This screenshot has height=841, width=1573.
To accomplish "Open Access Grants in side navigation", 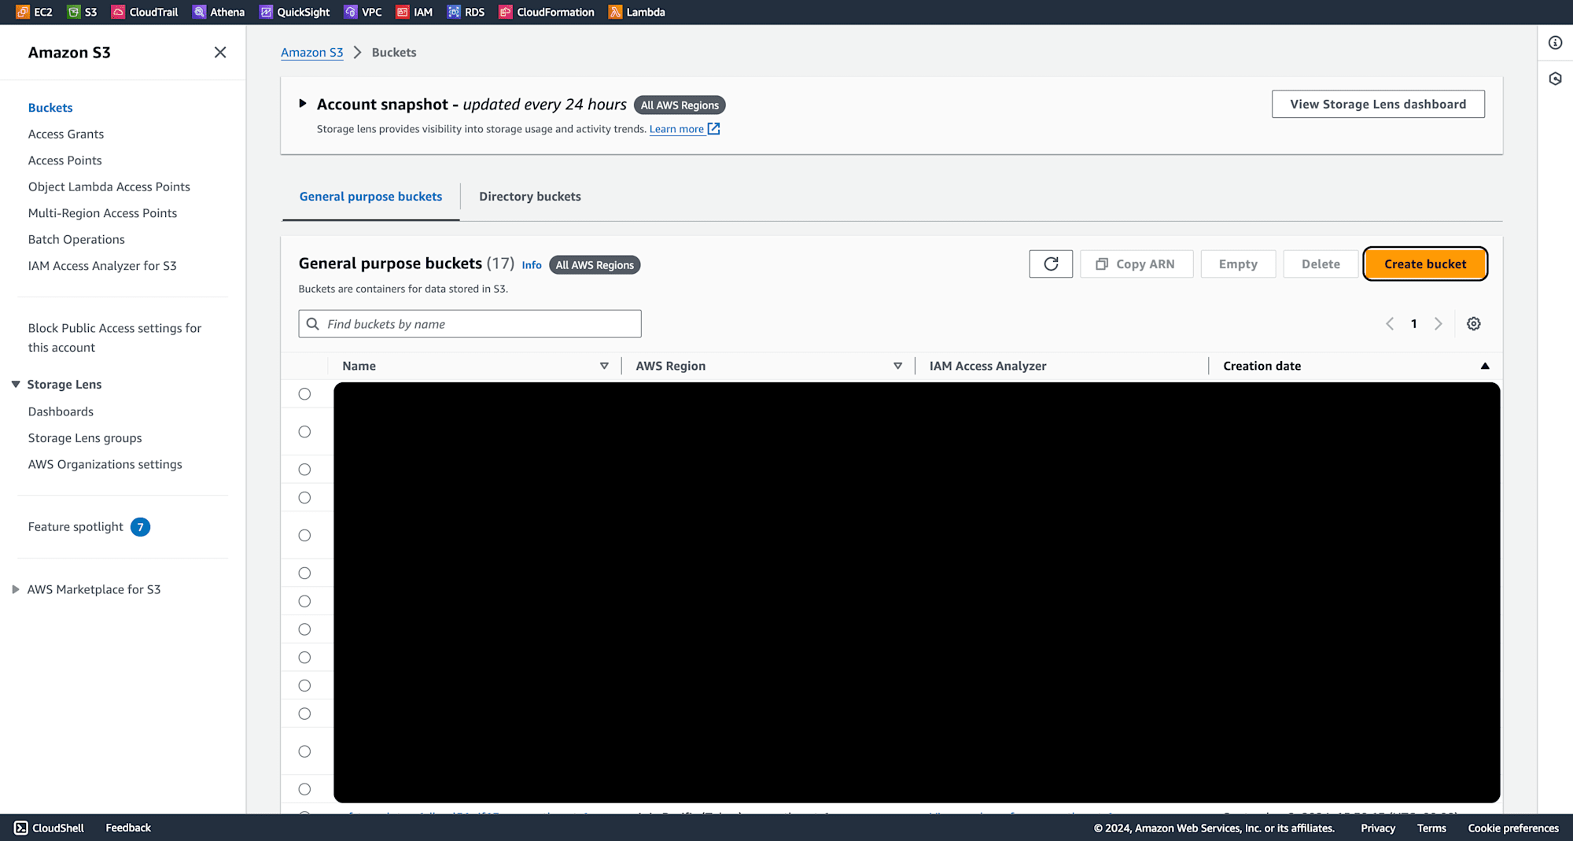I will [x=66, y=134].
